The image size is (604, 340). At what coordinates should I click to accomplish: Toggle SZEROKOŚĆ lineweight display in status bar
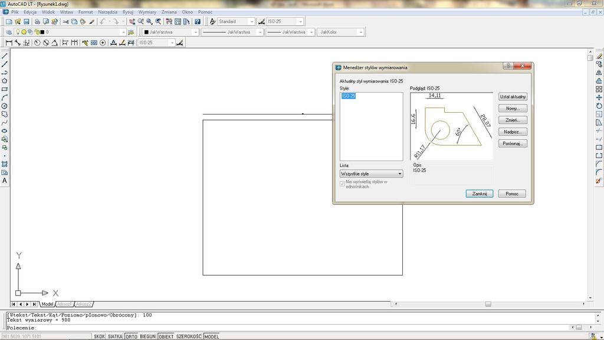click(189, 336)
